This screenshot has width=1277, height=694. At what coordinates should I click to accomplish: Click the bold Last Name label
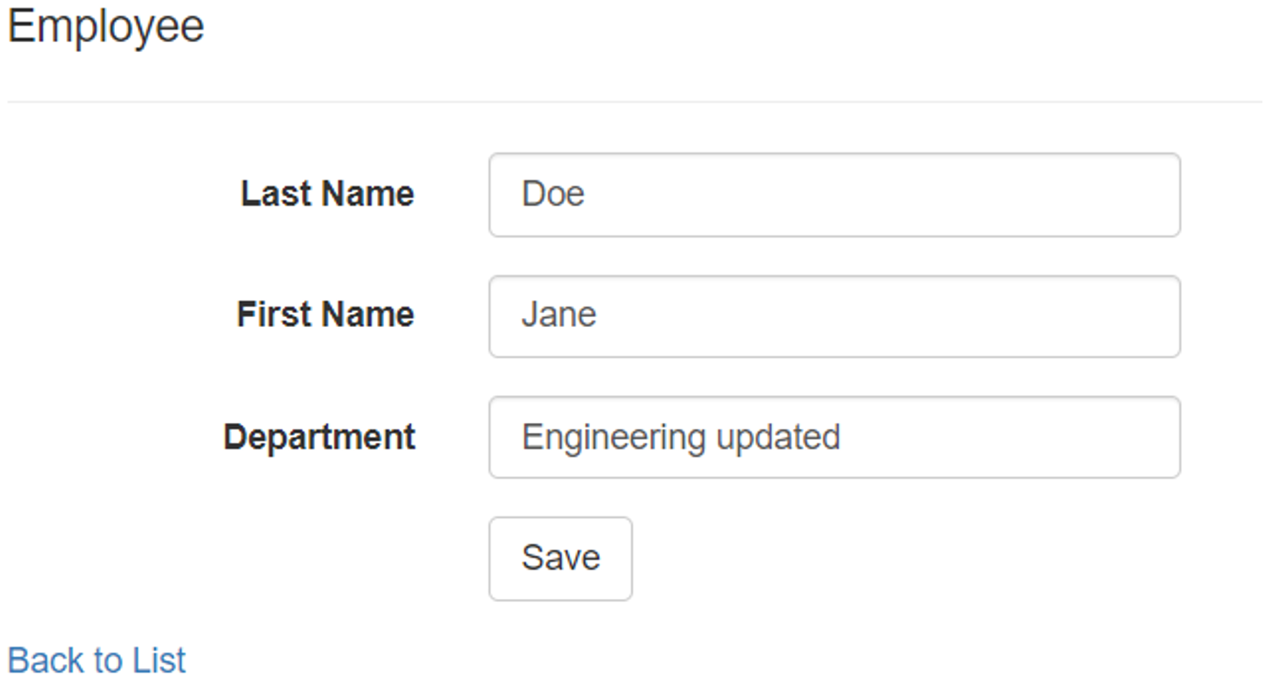[x=327, y=194]
